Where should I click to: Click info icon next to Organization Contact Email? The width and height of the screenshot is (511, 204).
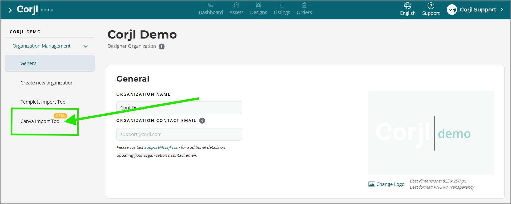click(x=202, y=121)
